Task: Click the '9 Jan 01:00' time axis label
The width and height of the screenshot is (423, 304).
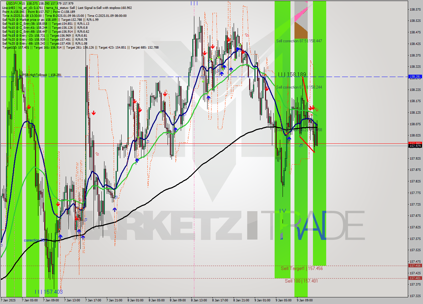Action: tap(262, 300)
